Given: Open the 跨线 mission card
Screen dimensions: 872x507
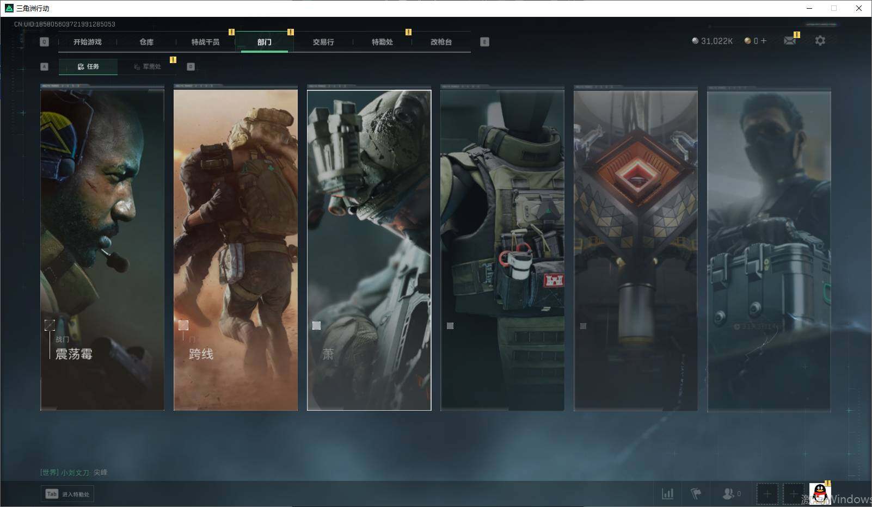Looking at the screenshot, I should 236,250.
